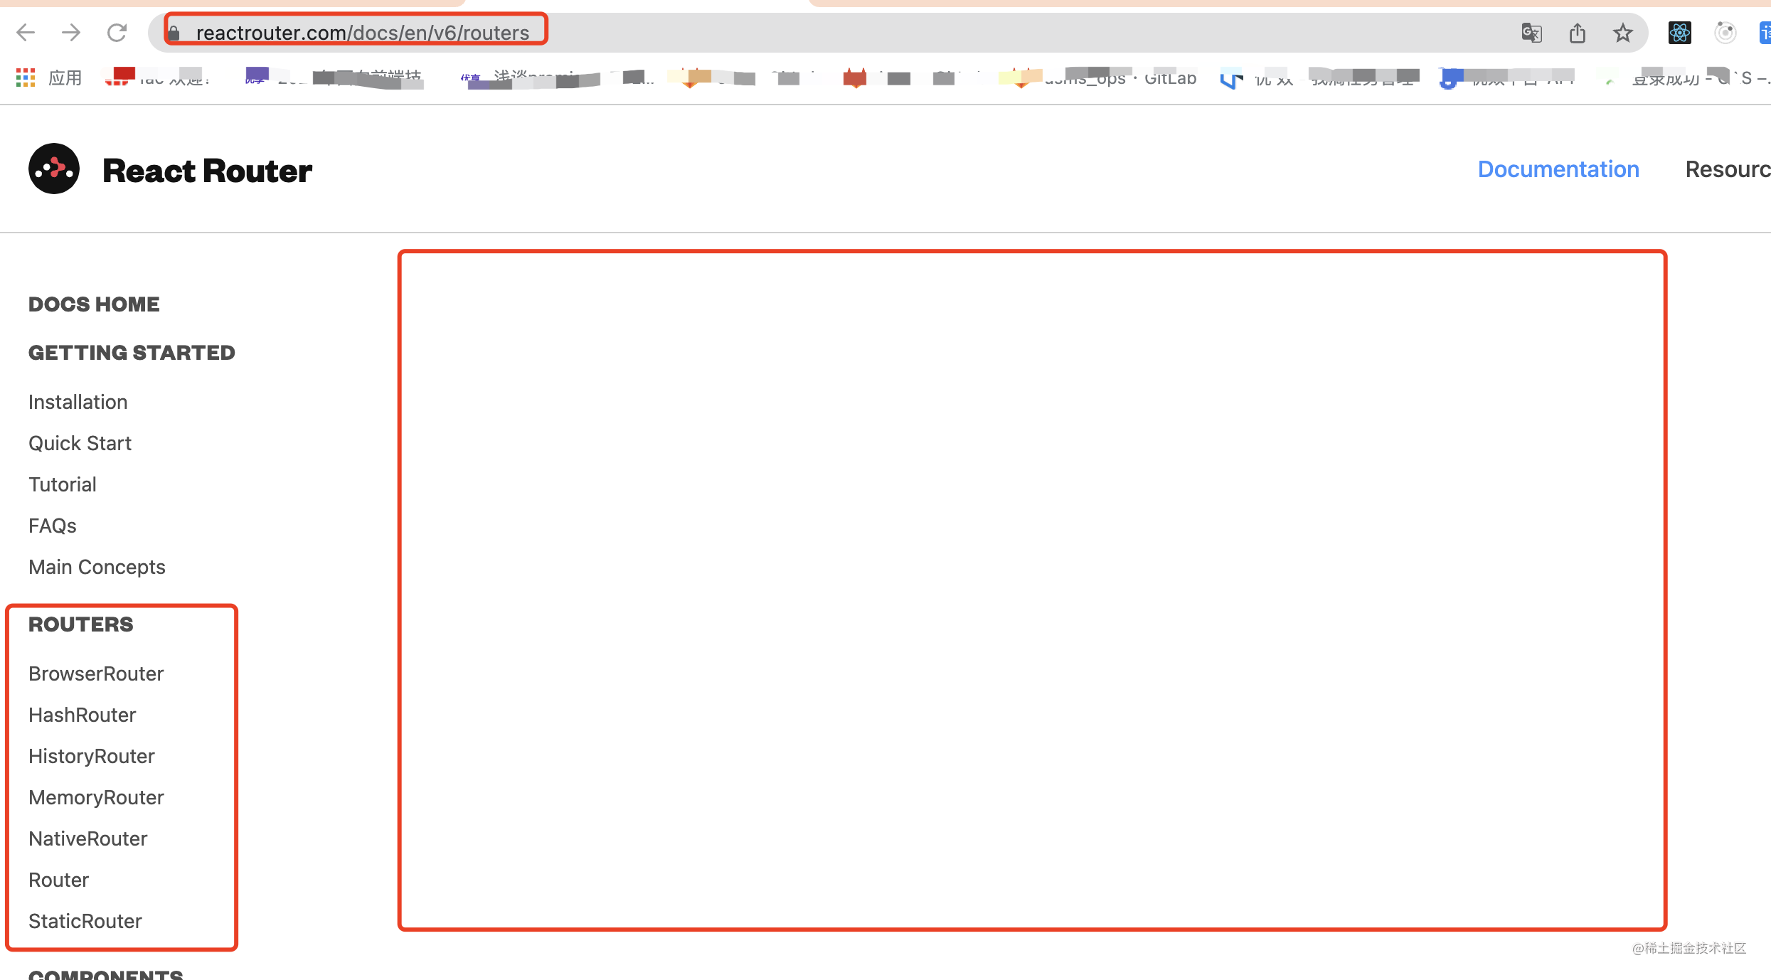Go forward with the browser forward arrow
This screenshot has width=1771, height=980.
coord(71,32)
